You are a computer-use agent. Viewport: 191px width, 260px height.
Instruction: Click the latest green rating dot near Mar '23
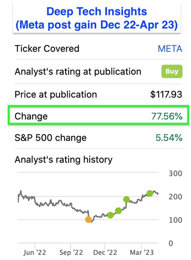tap(150, 193)
